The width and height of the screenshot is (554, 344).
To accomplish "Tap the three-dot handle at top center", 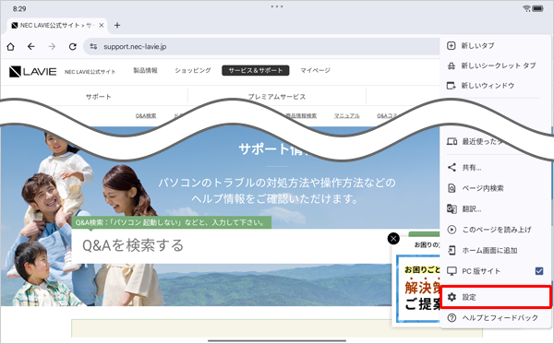I will tap(277, 6).
